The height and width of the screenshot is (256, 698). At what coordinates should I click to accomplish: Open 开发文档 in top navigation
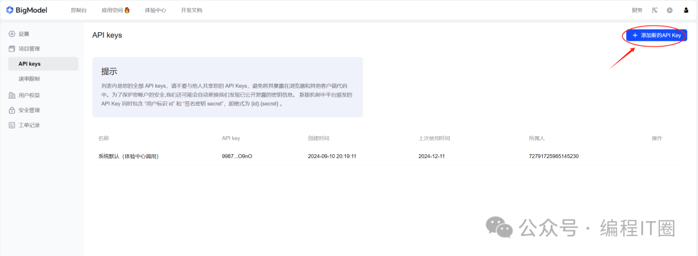click(191, 10)
